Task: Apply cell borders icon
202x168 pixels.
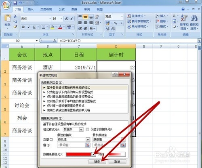Action: [43, 27]
